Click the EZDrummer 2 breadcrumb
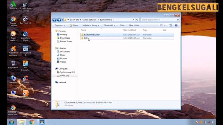This screenshot has height=125, width=223. (106, 20)
